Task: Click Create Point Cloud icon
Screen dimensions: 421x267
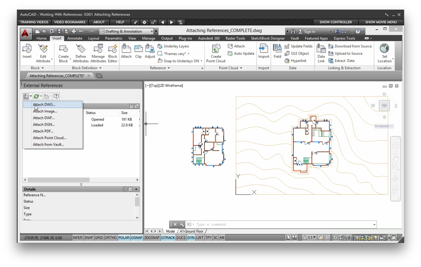Action: pos(216,49)
